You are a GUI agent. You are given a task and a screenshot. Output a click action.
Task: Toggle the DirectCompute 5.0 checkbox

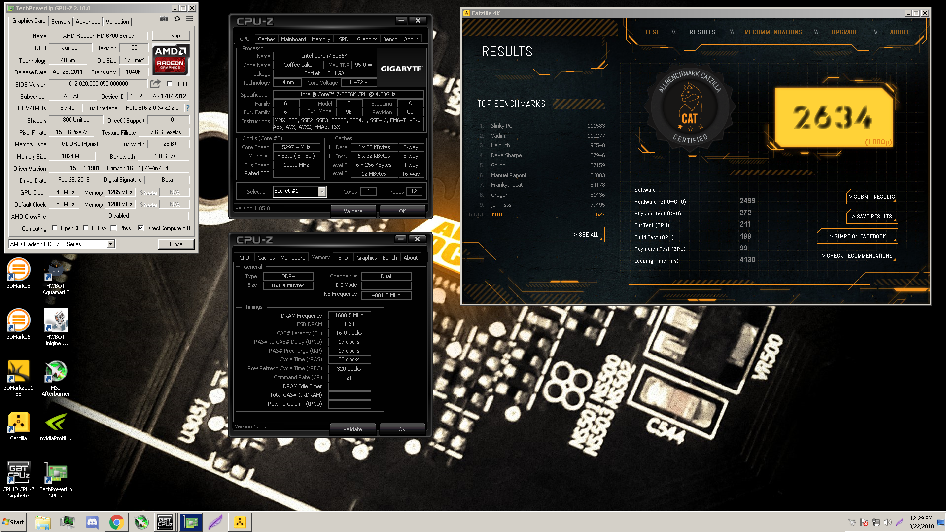140,228
